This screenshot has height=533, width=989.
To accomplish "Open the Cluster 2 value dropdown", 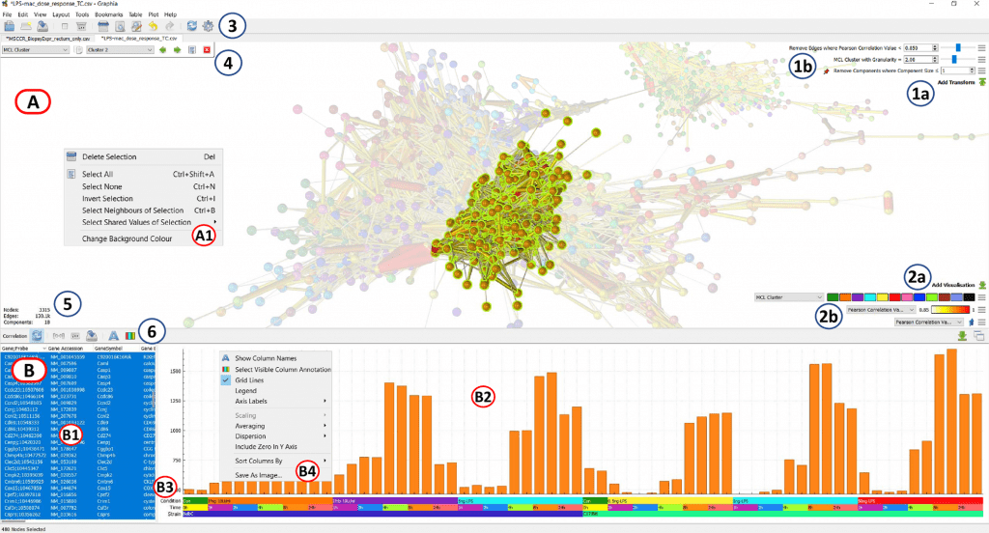I will 118,49.
